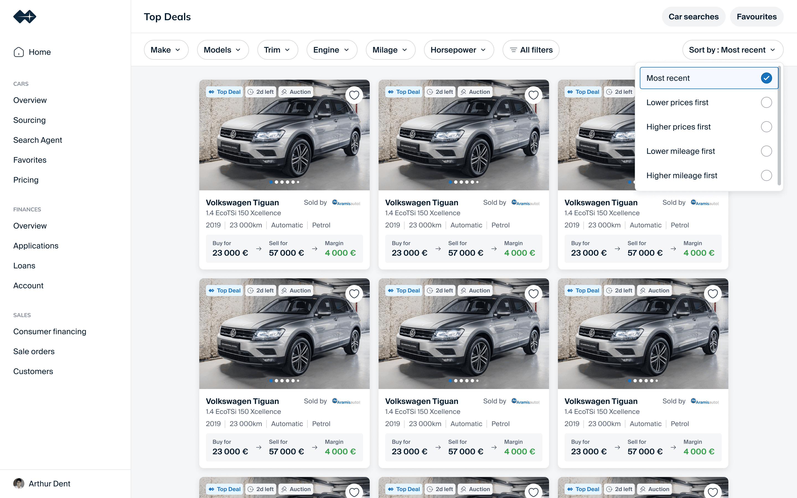This screenshot has width=797, height=498.
Task: Tap the heart on the second-row middle card
Action: (x=533, y=294)
